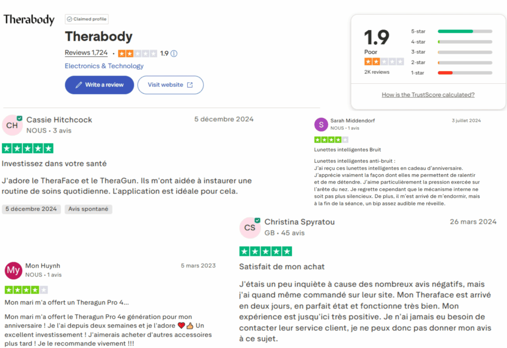Select the GB flag beside Christina Spyratou

pos(270,233)
